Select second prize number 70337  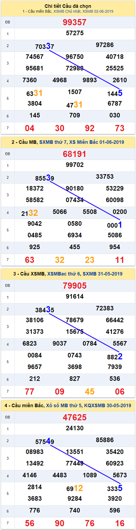[44, 46]
